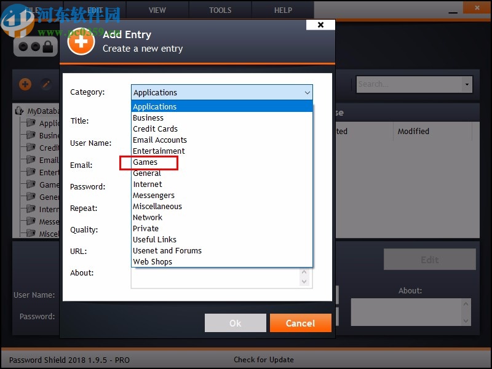Open the Search box dropdown arrow
The height and width of the screenshot is (369, 492).
click(467, 84)
